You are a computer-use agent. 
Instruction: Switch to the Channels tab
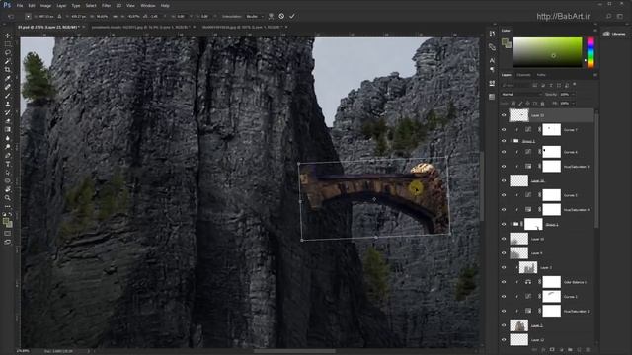pos(524,75)
